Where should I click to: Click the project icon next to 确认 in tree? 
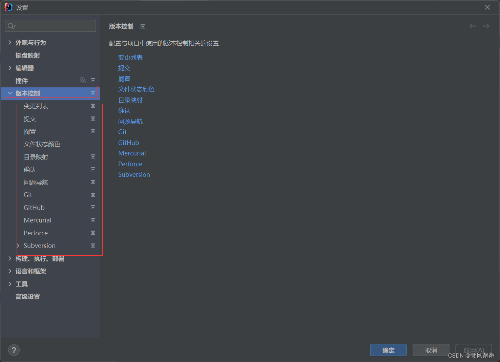[x=93, y=169]
